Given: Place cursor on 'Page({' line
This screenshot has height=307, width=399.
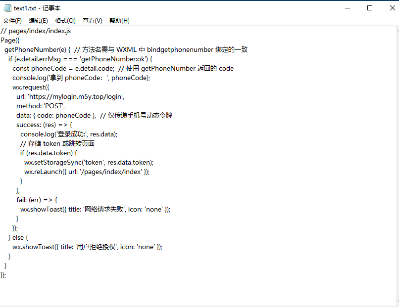Looking at the screenshot, I should 10,41.
